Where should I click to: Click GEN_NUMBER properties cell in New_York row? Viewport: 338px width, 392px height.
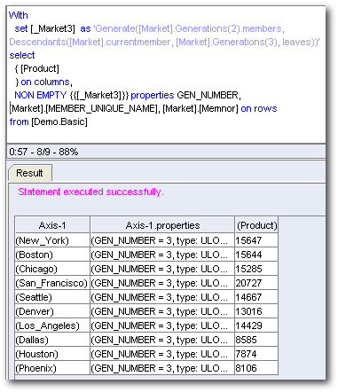pyautogui.click(x=162, y=240)
